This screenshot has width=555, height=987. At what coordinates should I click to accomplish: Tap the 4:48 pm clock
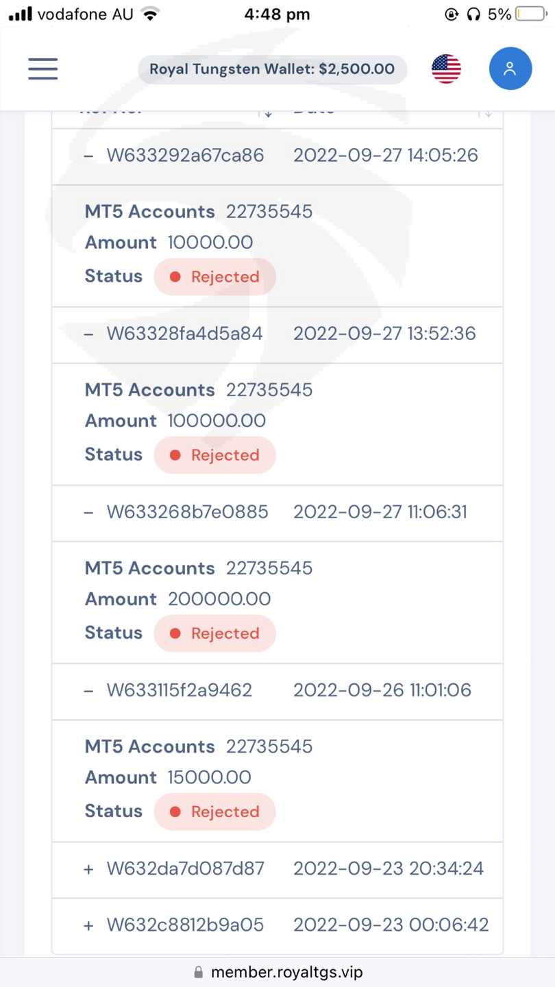[277, 14]
